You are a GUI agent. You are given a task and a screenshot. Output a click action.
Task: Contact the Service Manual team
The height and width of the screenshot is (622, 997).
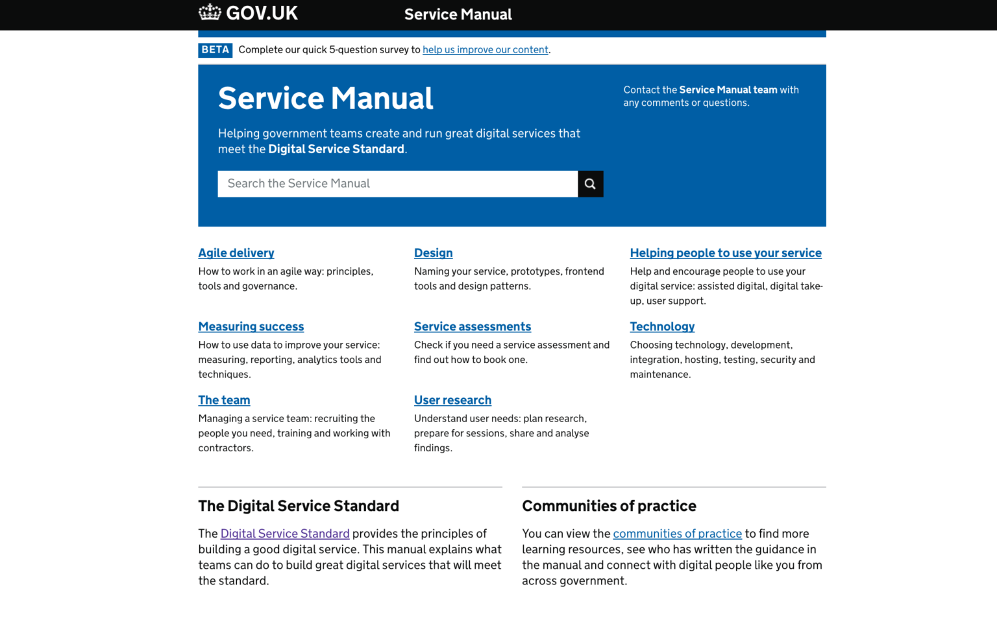pyautogui.click(x=728, y=90)
